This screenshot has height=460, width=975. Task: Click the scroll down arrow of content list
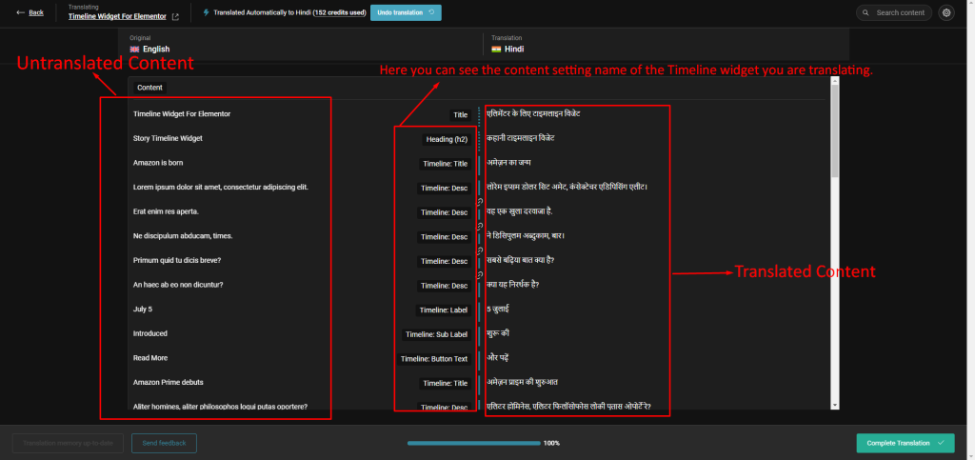pos(835,407)
